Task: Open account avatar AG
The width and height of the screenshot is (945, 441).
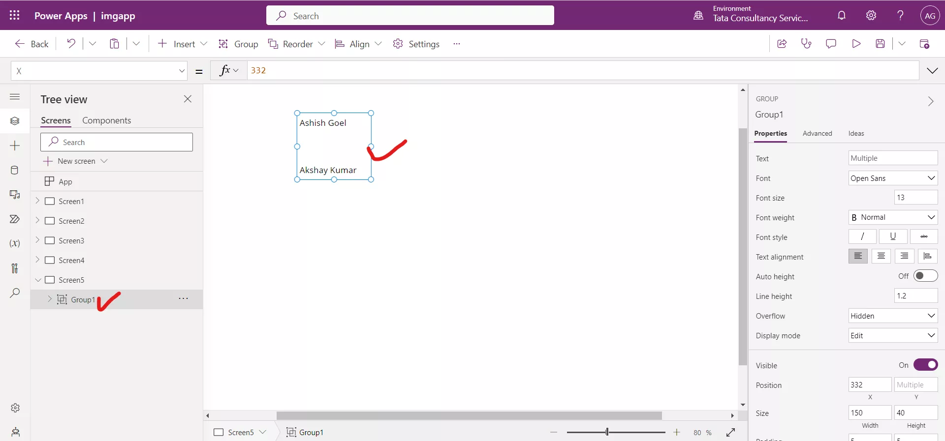Action: coord(930,15)
